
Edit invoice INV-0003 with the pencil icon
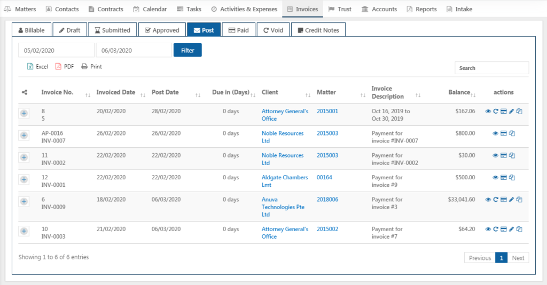click(x=511, y=229)
